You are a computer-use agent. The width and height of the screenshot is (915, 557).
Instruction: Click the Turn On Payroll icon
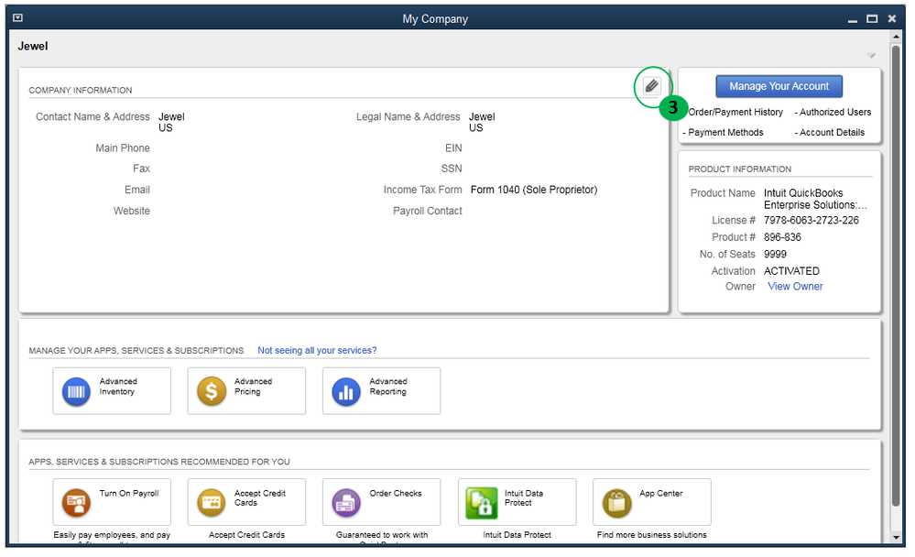pos(76,503)
